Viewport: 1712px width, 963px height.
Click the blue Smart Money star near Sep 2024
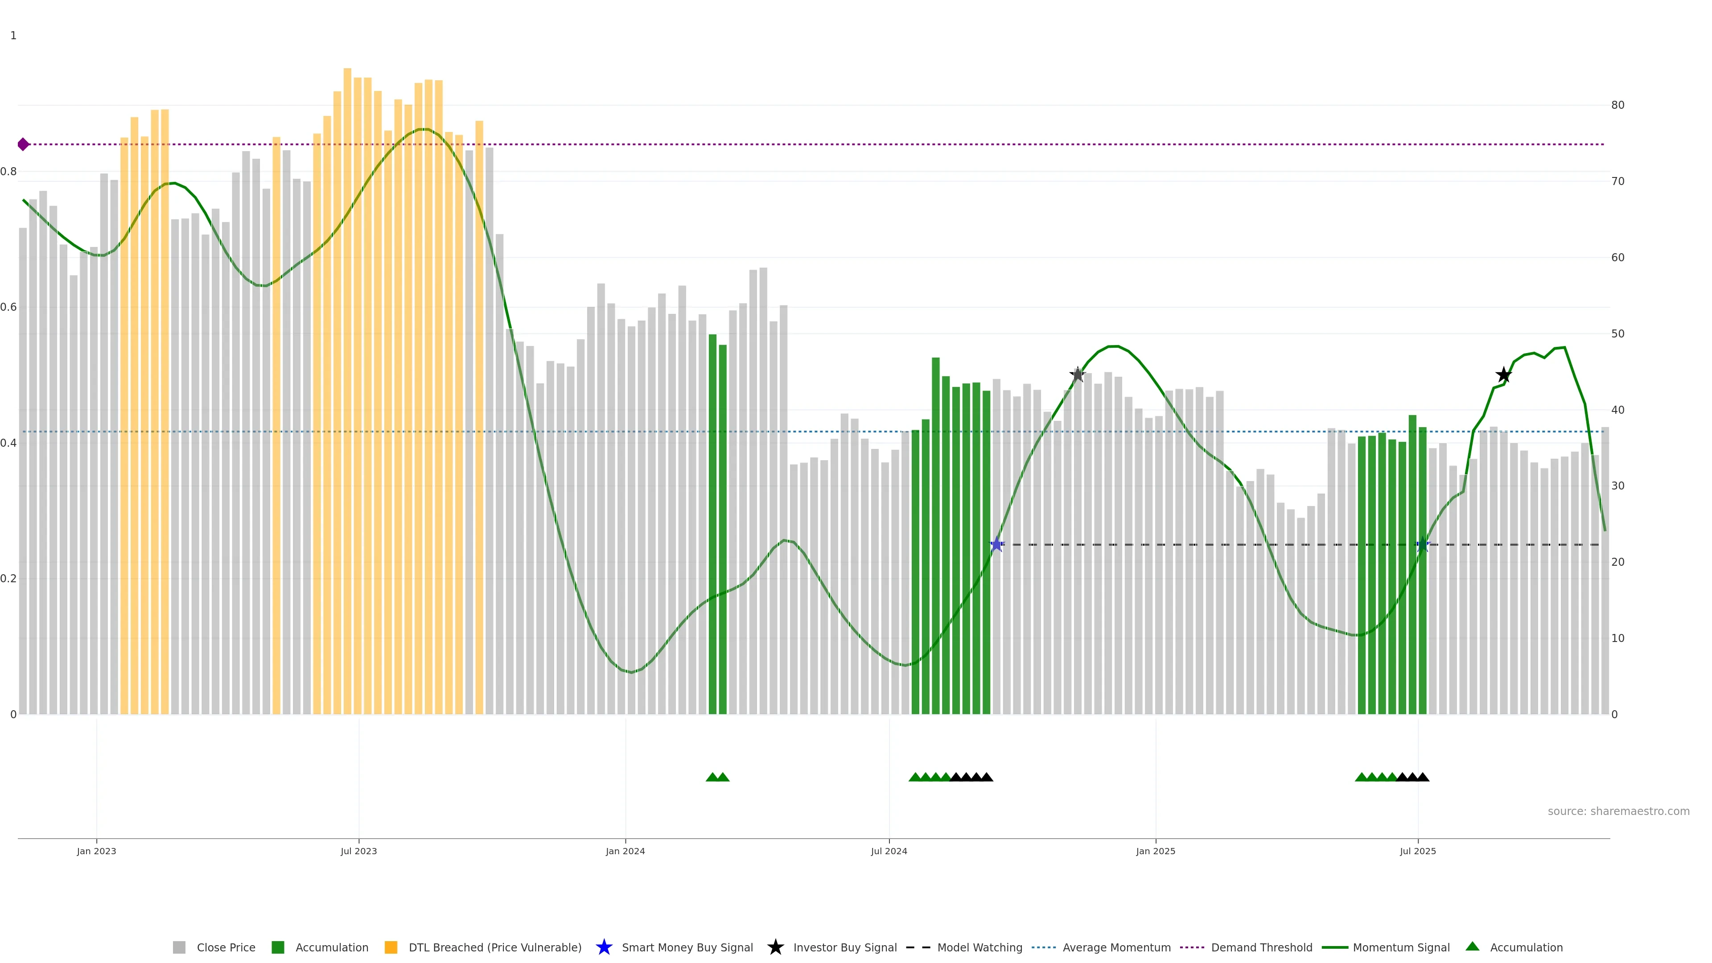click(996, 545)
